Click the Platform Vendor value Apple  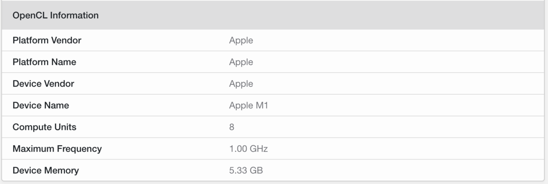pyautogui.click(x=241, y=41)
